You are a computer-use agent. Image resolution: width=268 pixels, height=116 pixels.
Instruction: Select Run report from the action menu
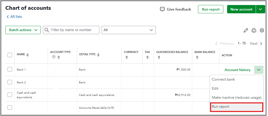[x=236, y=107]
